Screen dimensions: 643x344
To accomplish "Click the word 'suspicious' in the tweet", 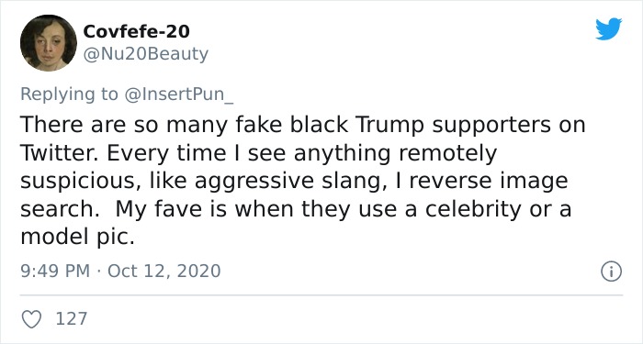I will click(x=78, y=182).
